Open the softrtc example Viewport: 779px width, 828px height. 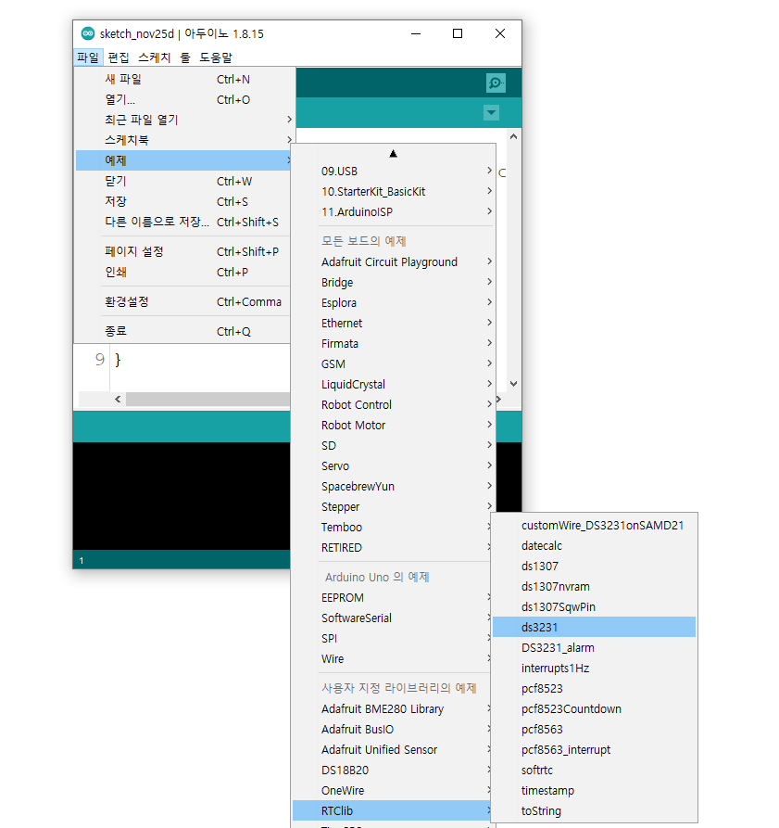tap(595, 771)
